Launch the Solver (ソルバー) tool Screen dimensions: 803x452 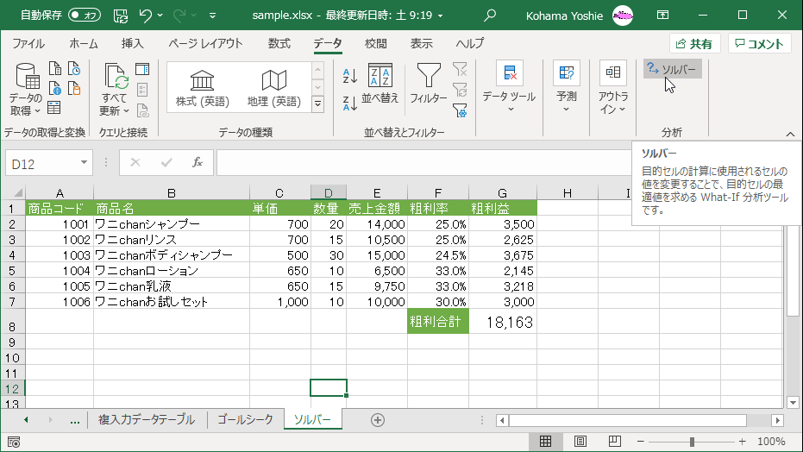coord(672,69)
